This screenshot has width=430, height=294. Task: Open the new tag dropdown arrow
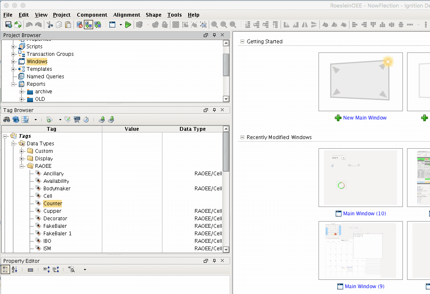coord(60,120)
